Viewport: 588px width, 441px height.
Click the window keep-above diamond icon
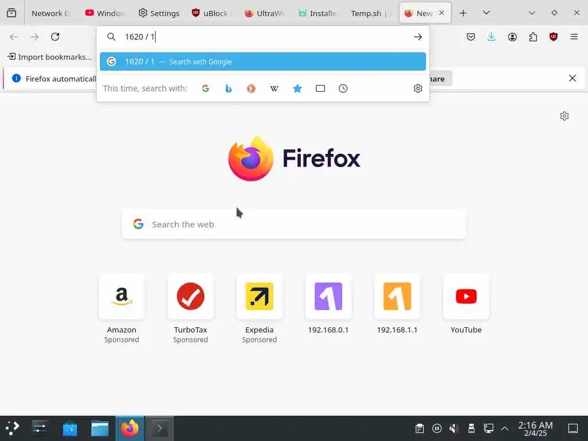point(554,13)
